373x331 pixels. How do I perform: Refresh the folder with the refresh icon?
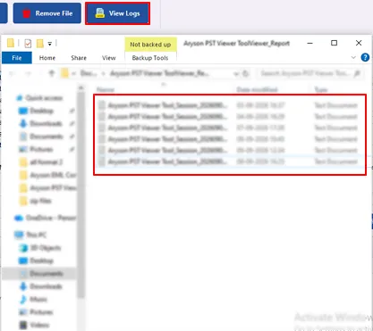(246, 73)
